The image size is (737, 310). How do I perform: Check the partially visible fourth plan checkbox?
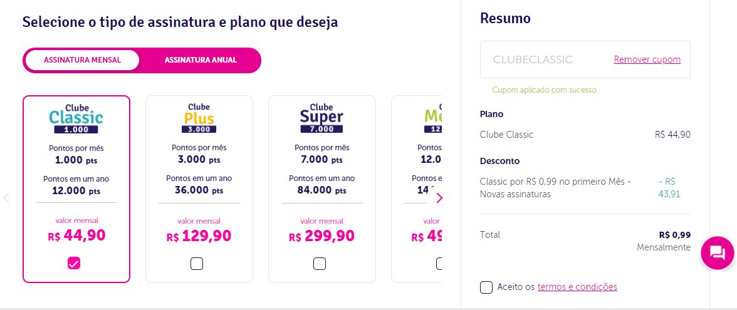(x=439, y=264)
